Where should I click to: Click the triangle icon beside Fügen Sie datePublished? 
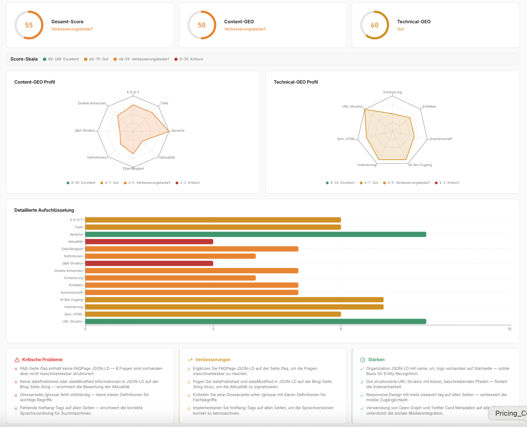tap(189, 382)
